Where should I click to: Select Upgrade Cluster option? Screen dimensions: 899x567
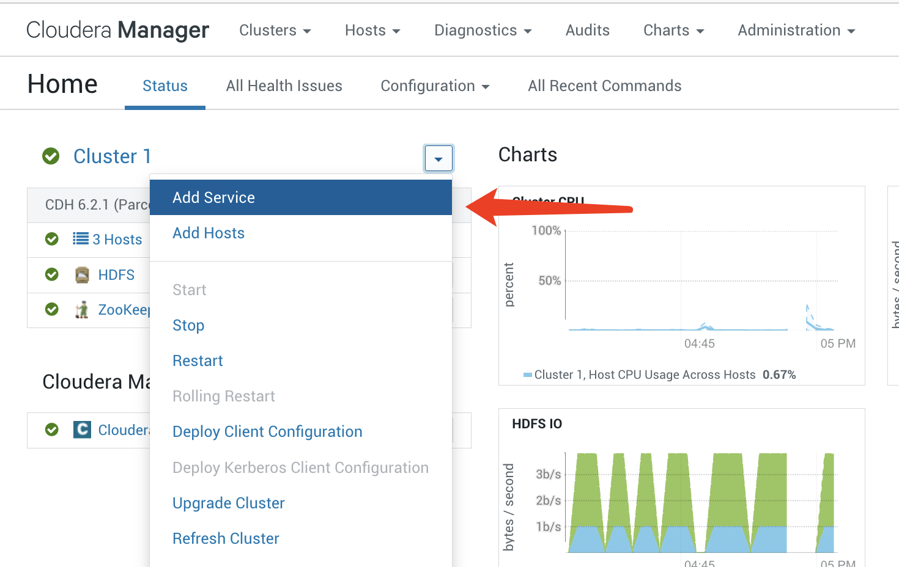point(301,503)
